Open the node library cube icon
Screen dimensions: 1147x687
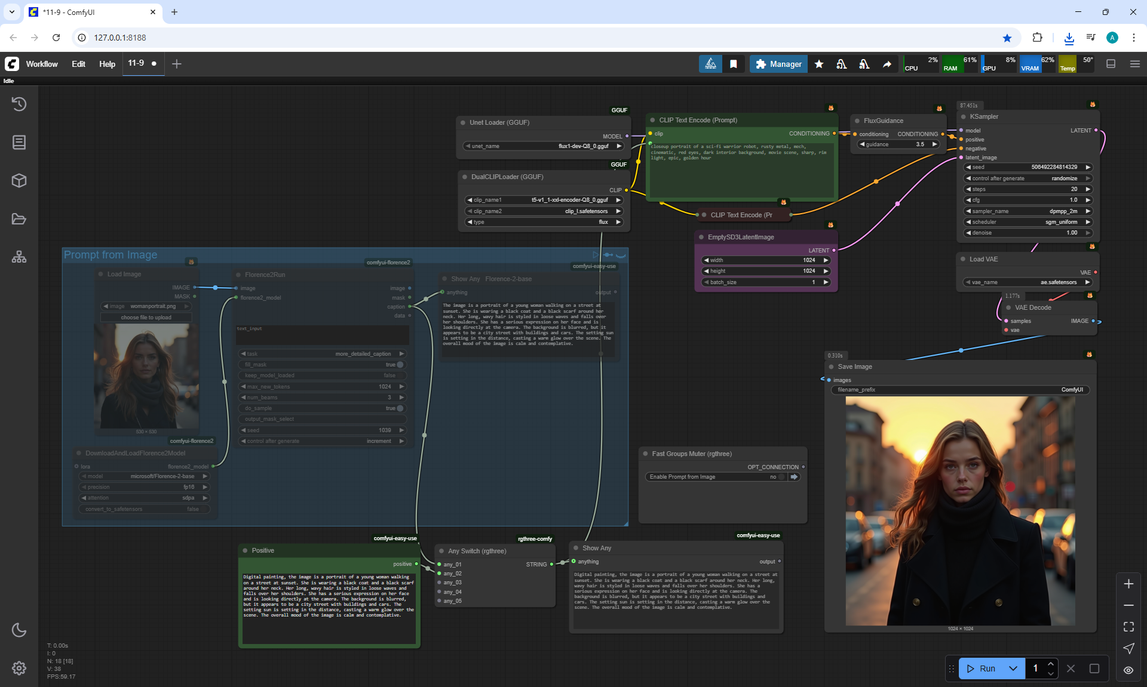click(x=19, y=180)
